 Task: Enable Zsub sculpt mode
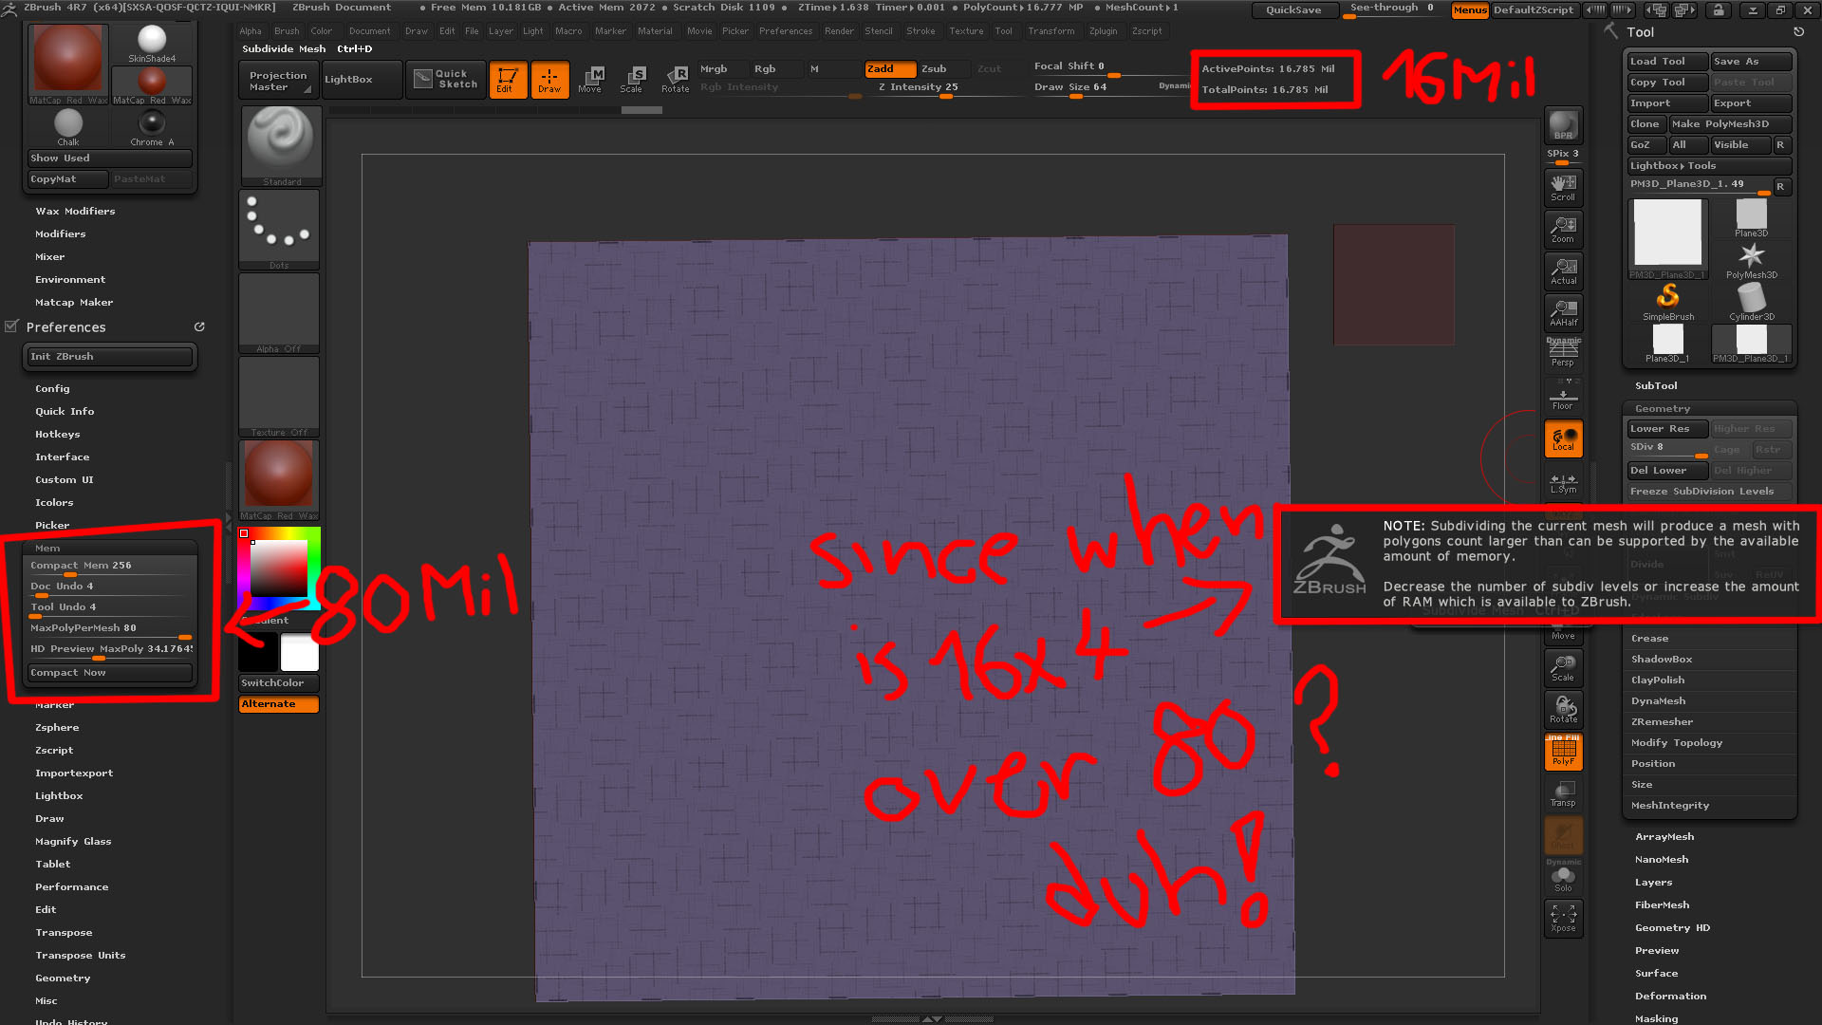point(943,69)
